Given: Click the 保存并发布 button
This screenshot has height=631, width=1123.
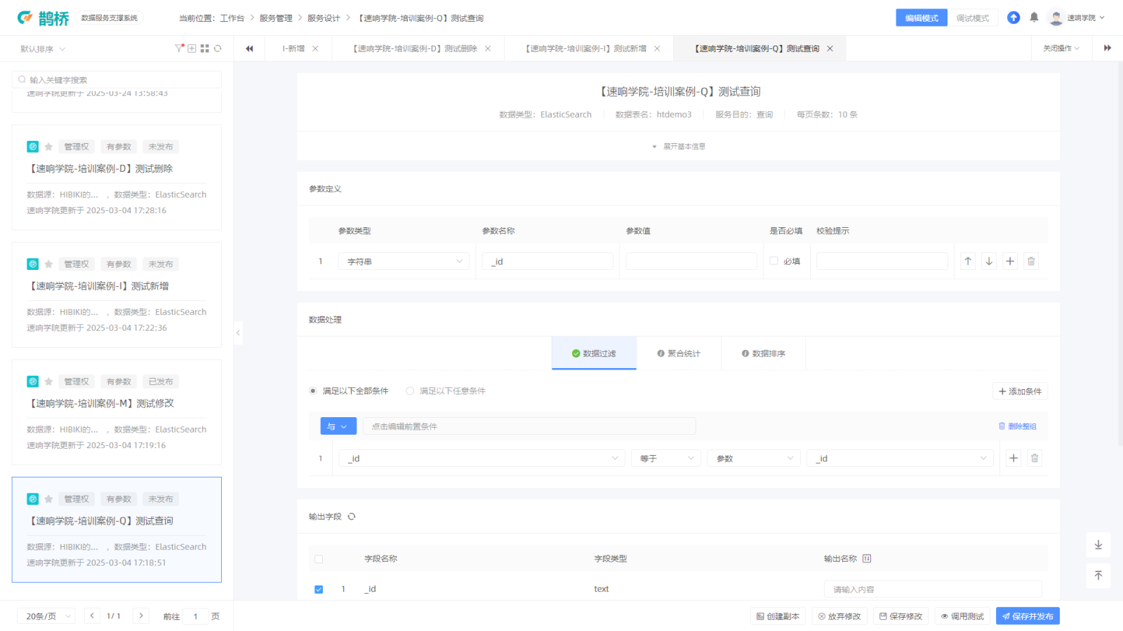Looking at the screenshot, I should (1028, 616).
